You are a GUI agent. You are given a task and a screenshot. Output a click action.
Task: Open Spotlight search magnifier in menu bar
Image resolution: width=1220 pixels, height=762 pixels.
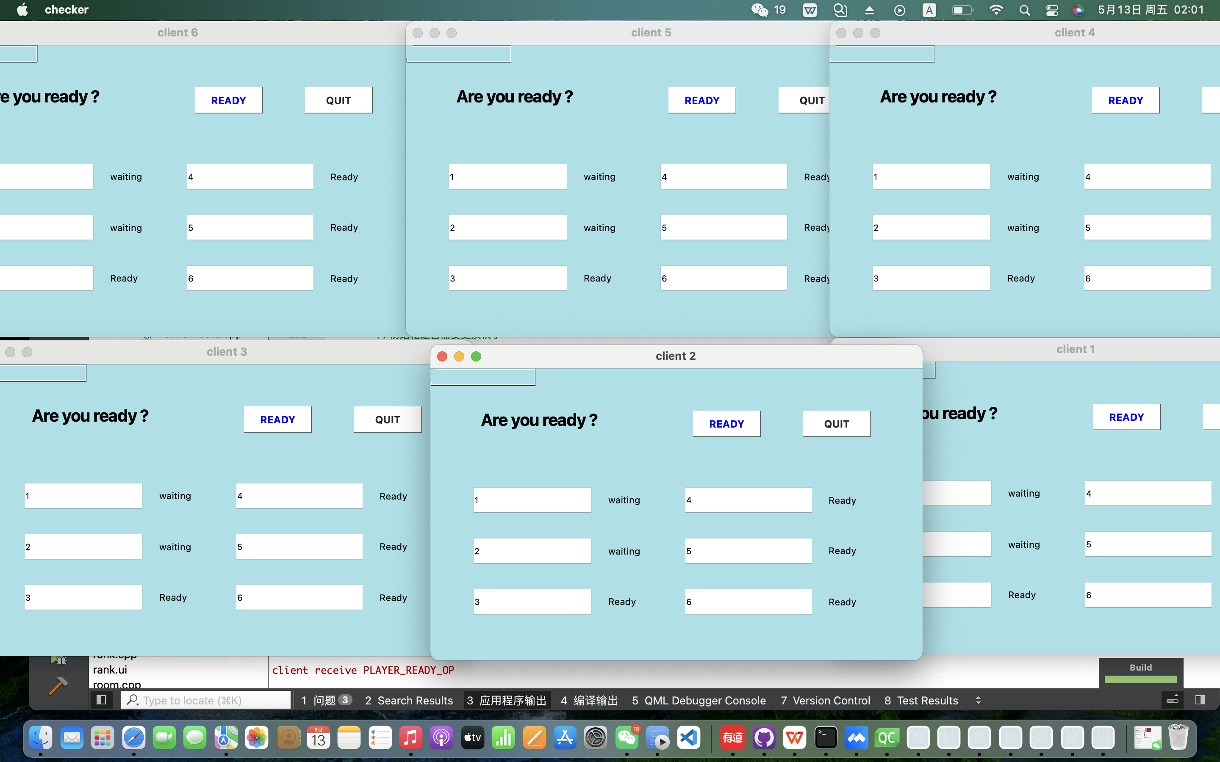(x=1024, y=10)
